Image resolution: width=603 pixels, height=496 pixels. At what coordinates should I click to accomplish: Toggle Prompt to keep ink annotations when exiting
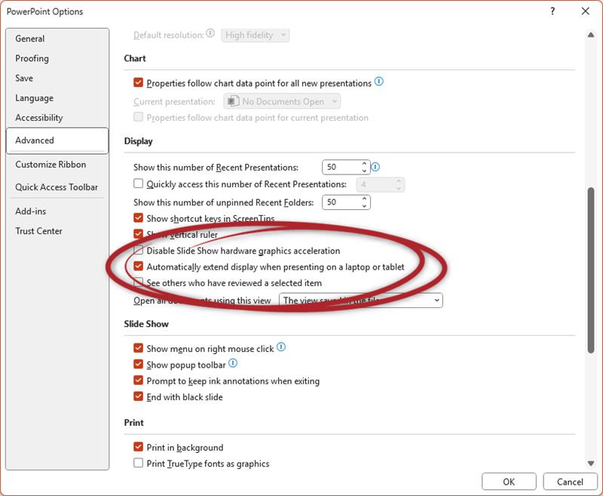pos(139,380)
